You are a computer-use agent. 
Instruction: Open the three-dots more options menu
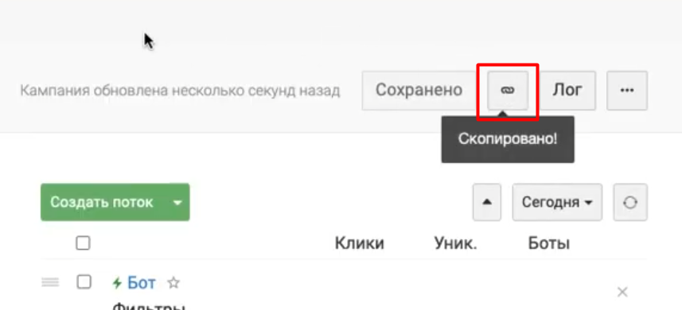pos(627,91)
